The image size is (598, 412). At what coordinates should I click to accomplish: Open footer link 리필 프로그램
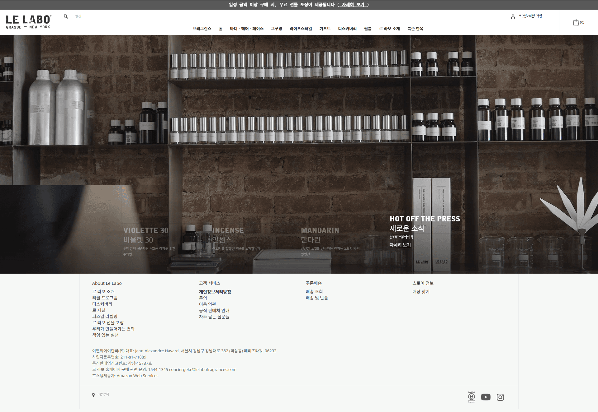click(x=105, y=298)
